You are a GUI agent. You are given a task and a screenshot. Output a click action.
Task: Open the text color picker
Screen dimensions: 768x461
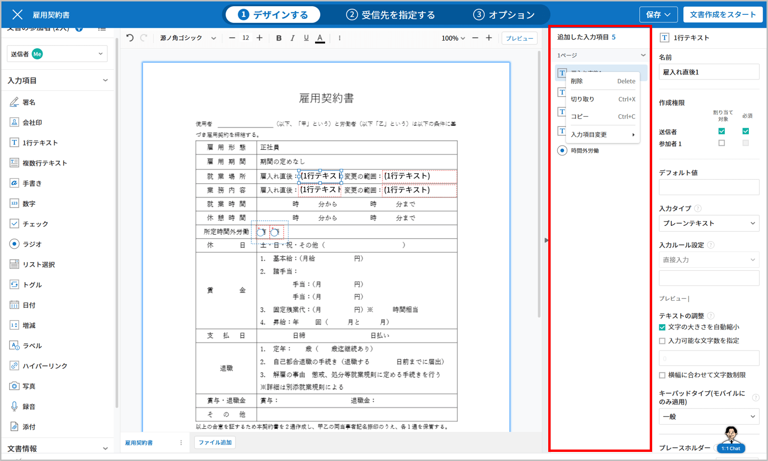(320, 38)
